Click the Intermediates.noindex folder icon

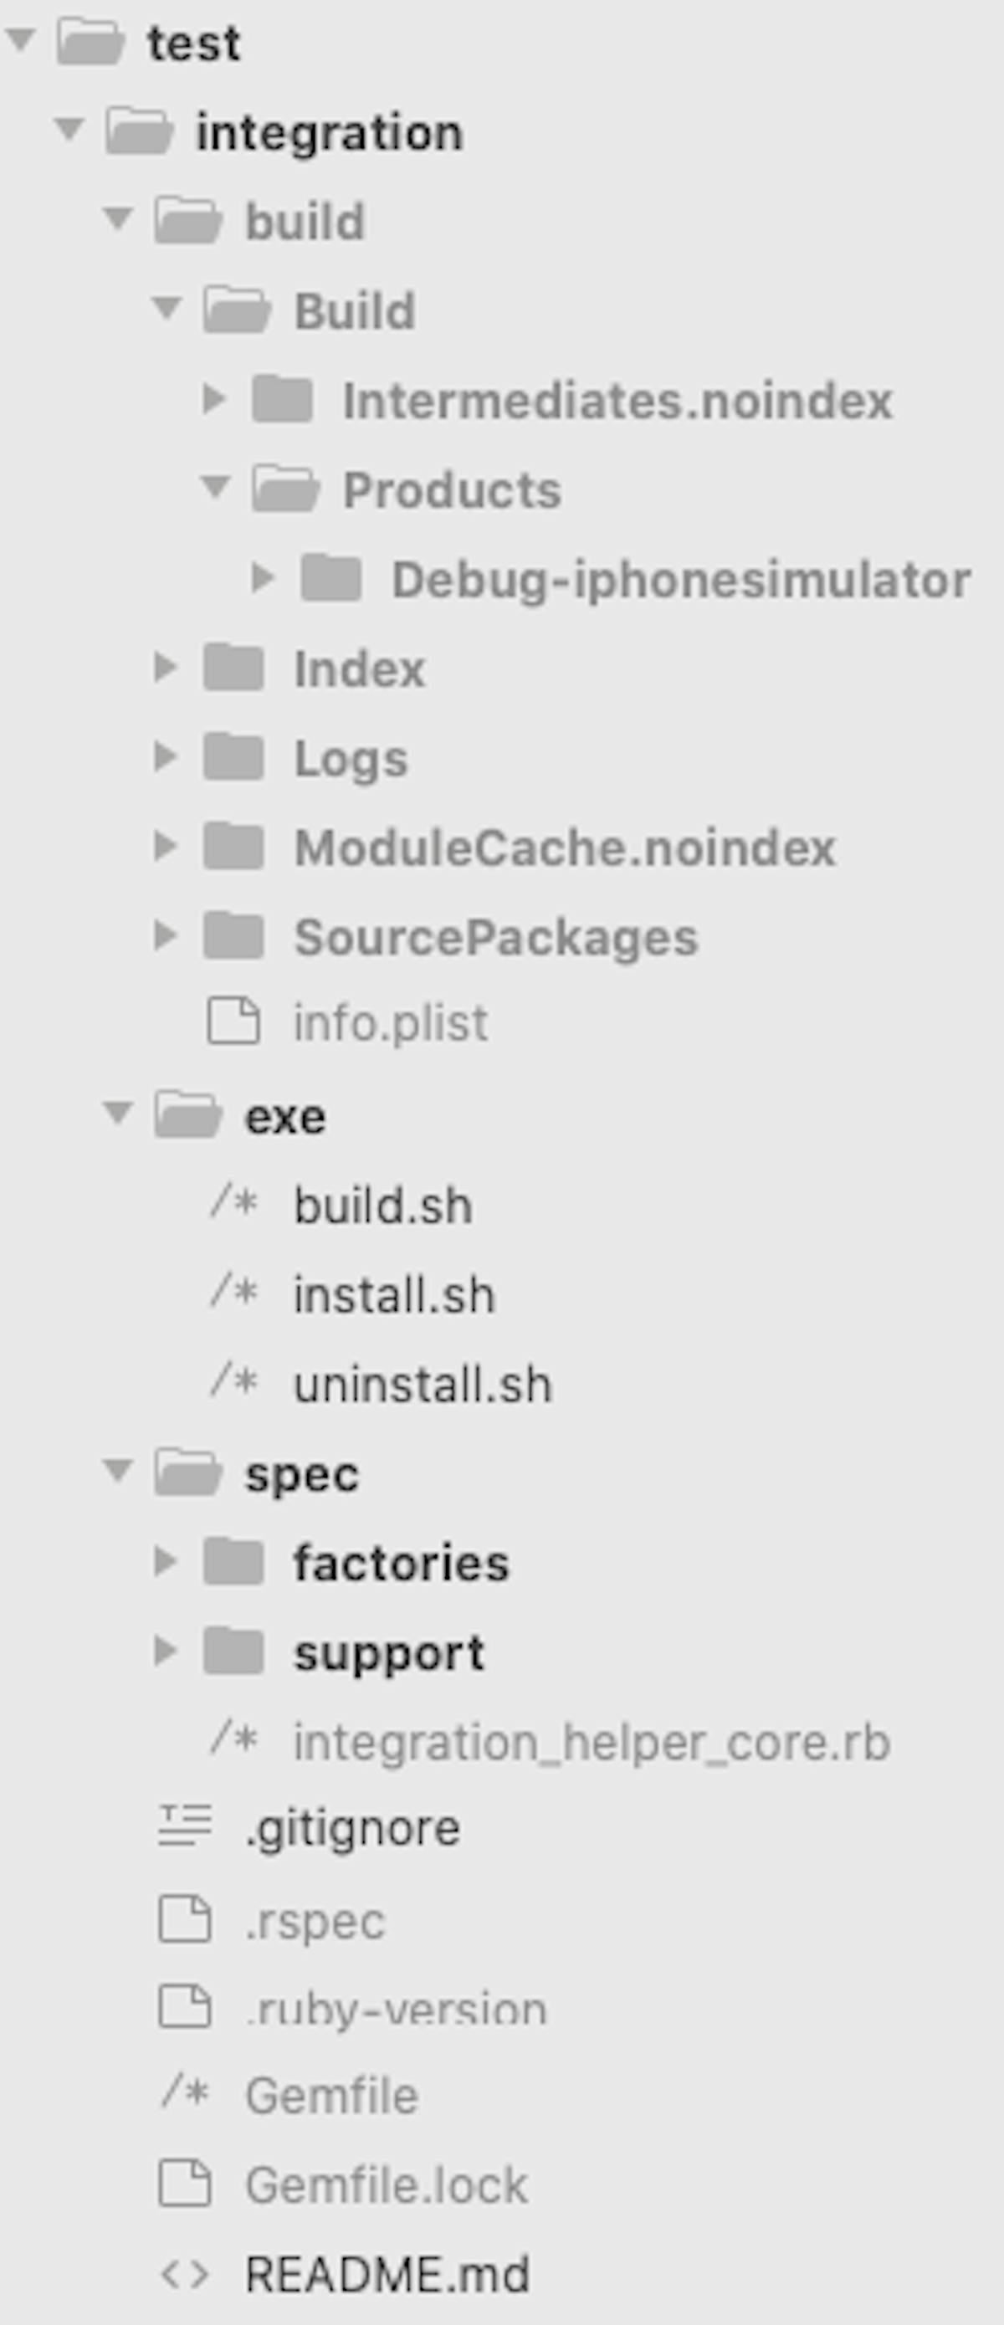pos(283,398)
